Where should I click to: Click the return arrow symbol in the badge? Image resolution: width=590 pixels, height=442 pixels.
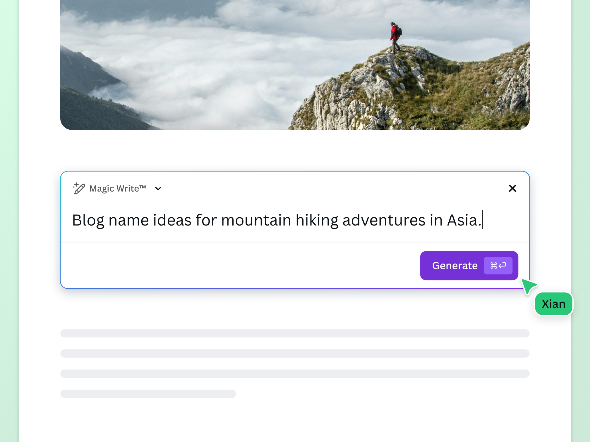pyautogui.click(x=503, y=266)
